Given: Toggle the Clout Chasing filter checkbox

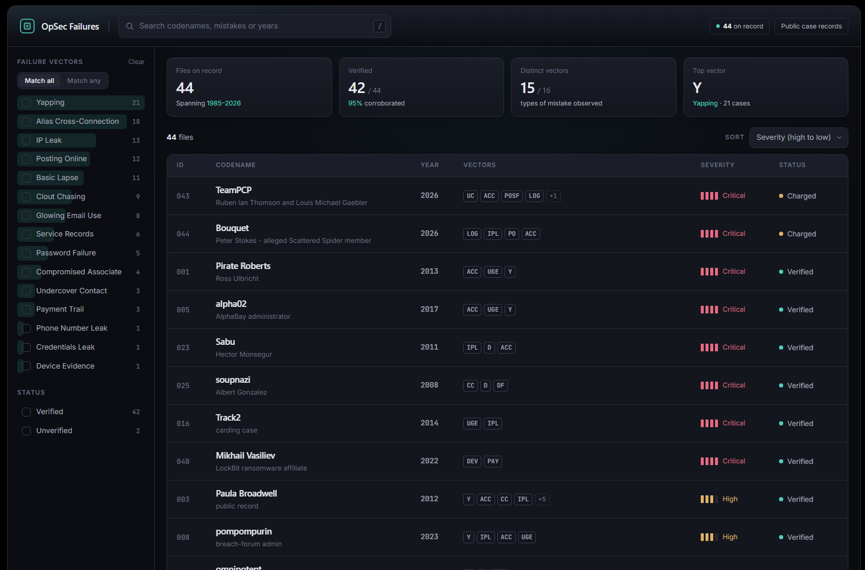Looking at the screenshot, I should [x=27, y=197].
